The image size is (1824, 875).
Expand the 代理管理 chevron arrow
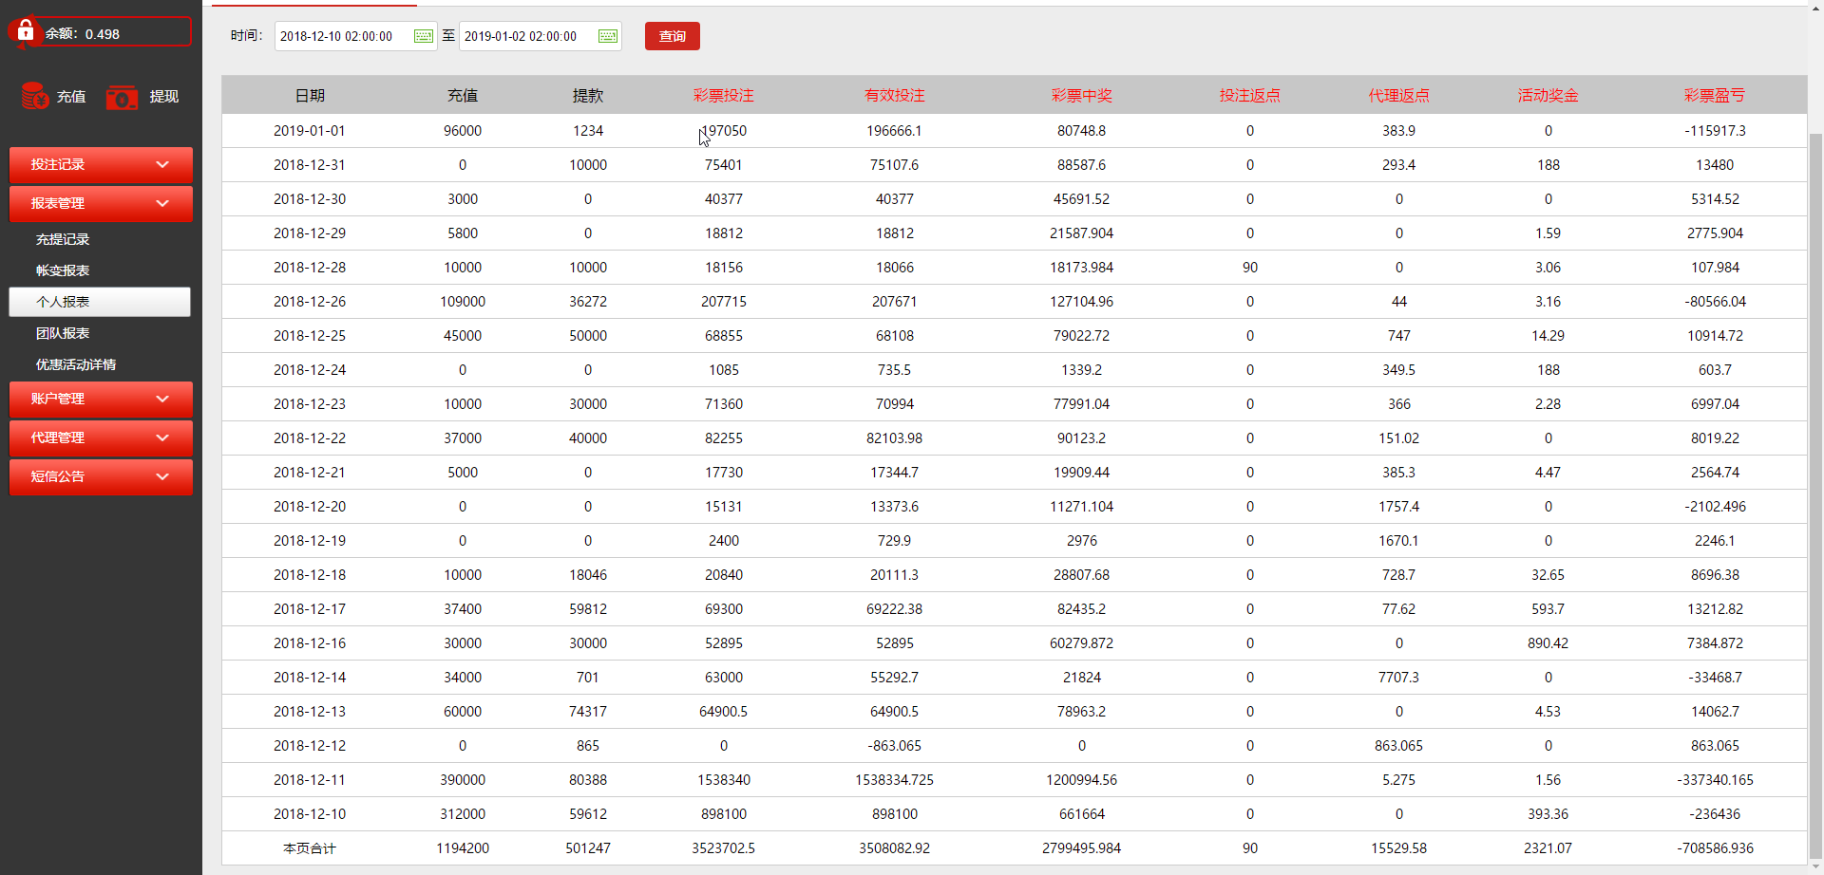tap(162, 437)
